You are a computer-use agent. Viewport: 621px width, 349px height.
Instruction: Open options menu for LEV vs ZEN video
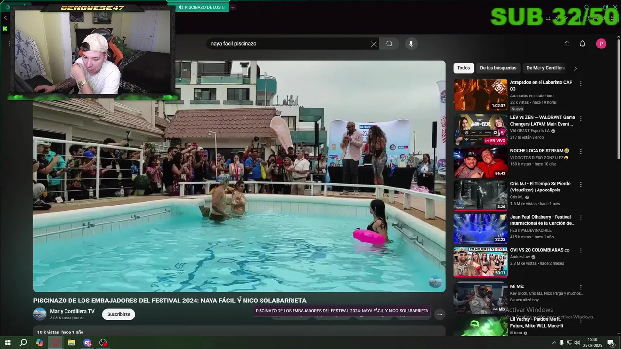tap(581, 118)
